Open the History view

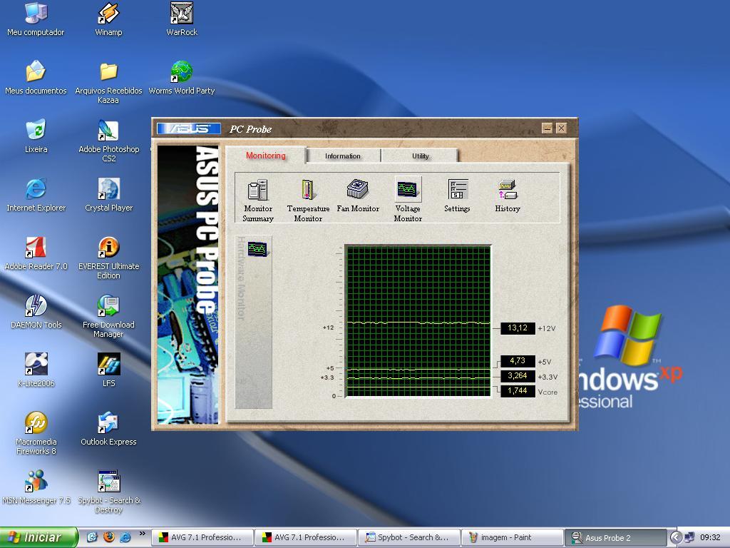[x=508, y=196]
